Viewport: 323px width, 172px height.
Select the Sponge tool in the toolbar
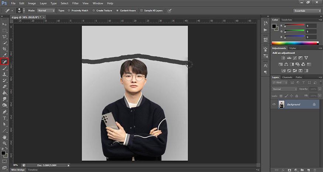click(x=4, y=105)
